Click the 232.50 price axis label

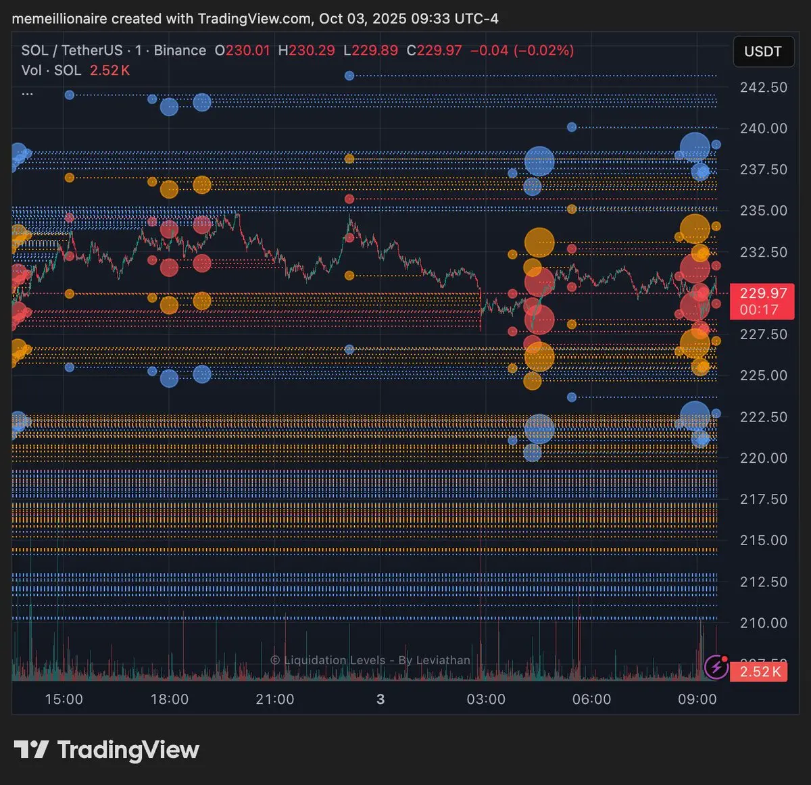pos(764,252)
